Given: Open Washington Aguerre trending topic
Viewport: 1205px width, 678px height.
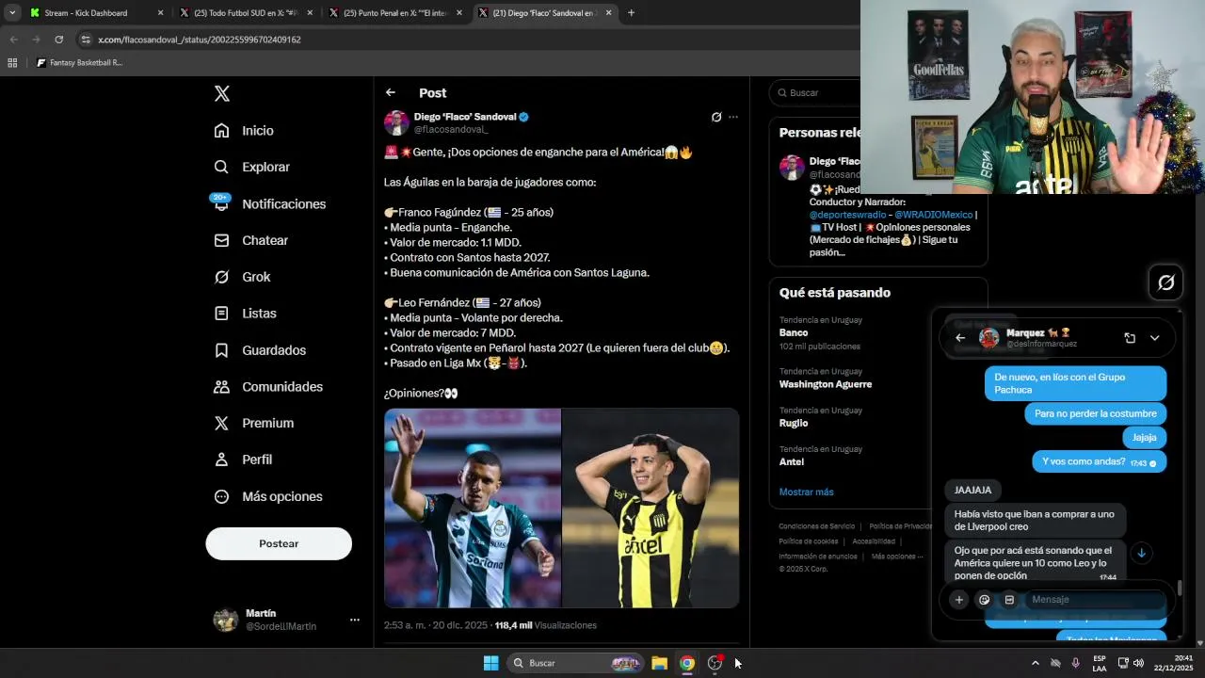Looking at the screenshot, I should [826, 384].
